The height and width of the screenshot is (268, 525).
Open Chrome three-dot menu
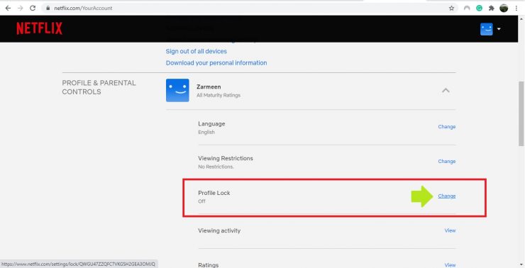516,8
